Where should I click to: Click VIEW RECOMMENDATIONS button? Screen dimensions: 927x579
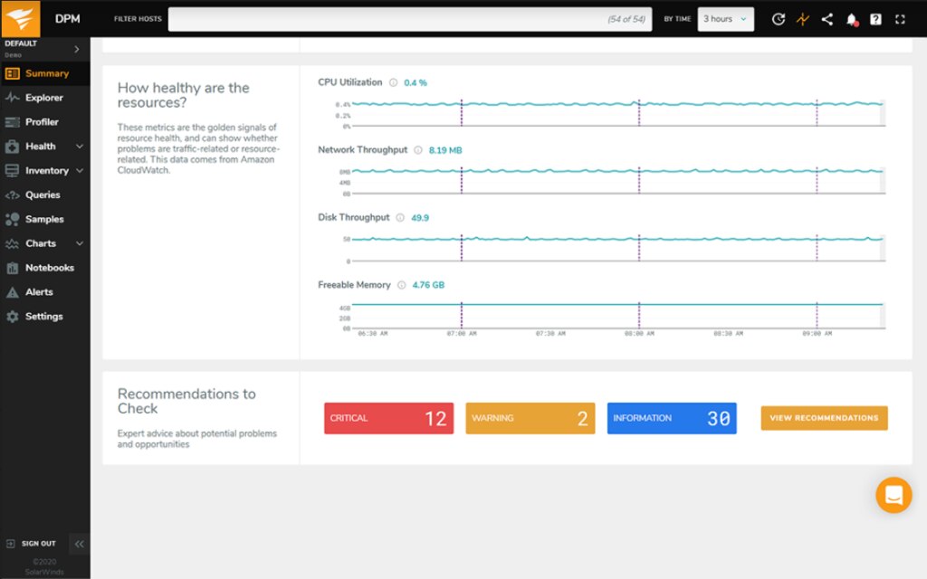[x=823, y=418]
